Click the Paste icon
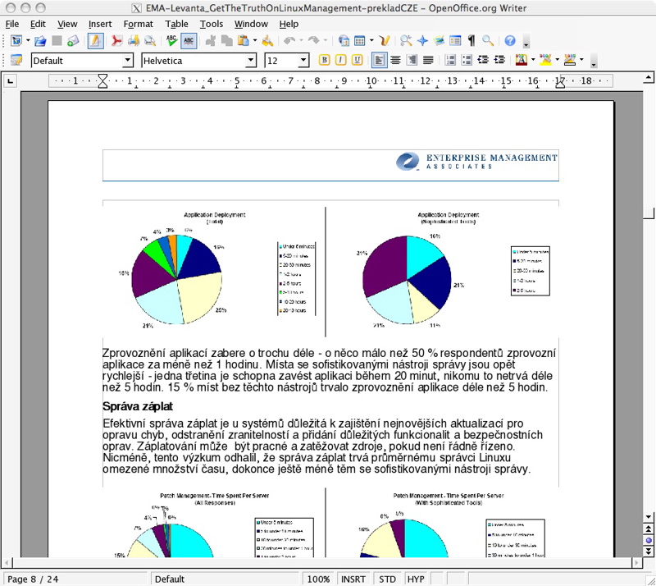This screenshot has width=656, height=586. click(243, 41)
